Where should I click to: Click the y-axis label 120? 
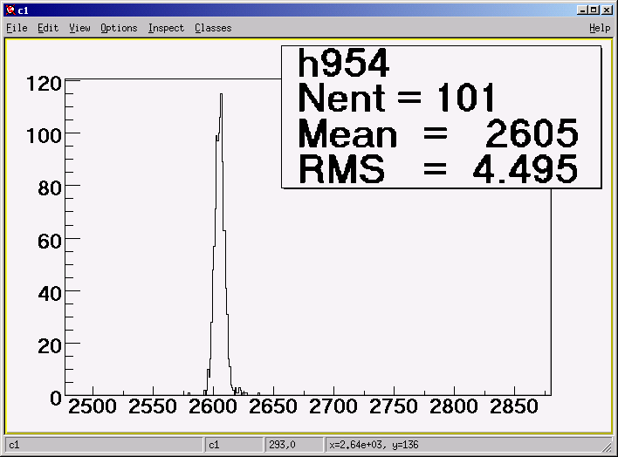point(44,84)
